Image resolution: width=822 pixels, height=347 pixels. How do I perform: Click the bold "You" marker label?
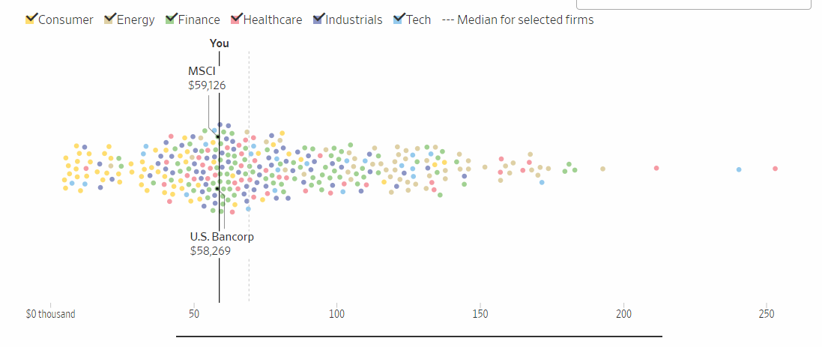click(220, 43)
